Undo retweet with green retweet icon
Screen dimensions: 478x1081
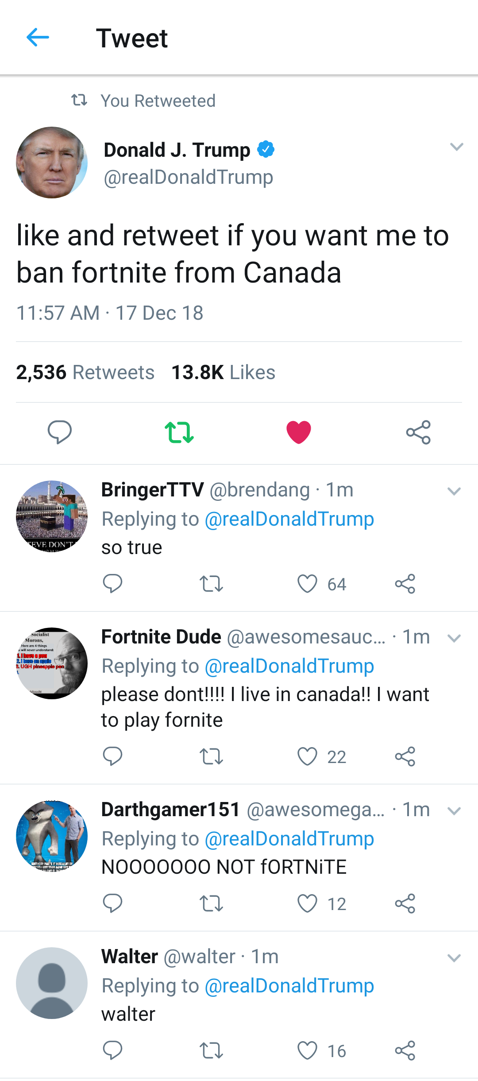click(x=179, y=432)
